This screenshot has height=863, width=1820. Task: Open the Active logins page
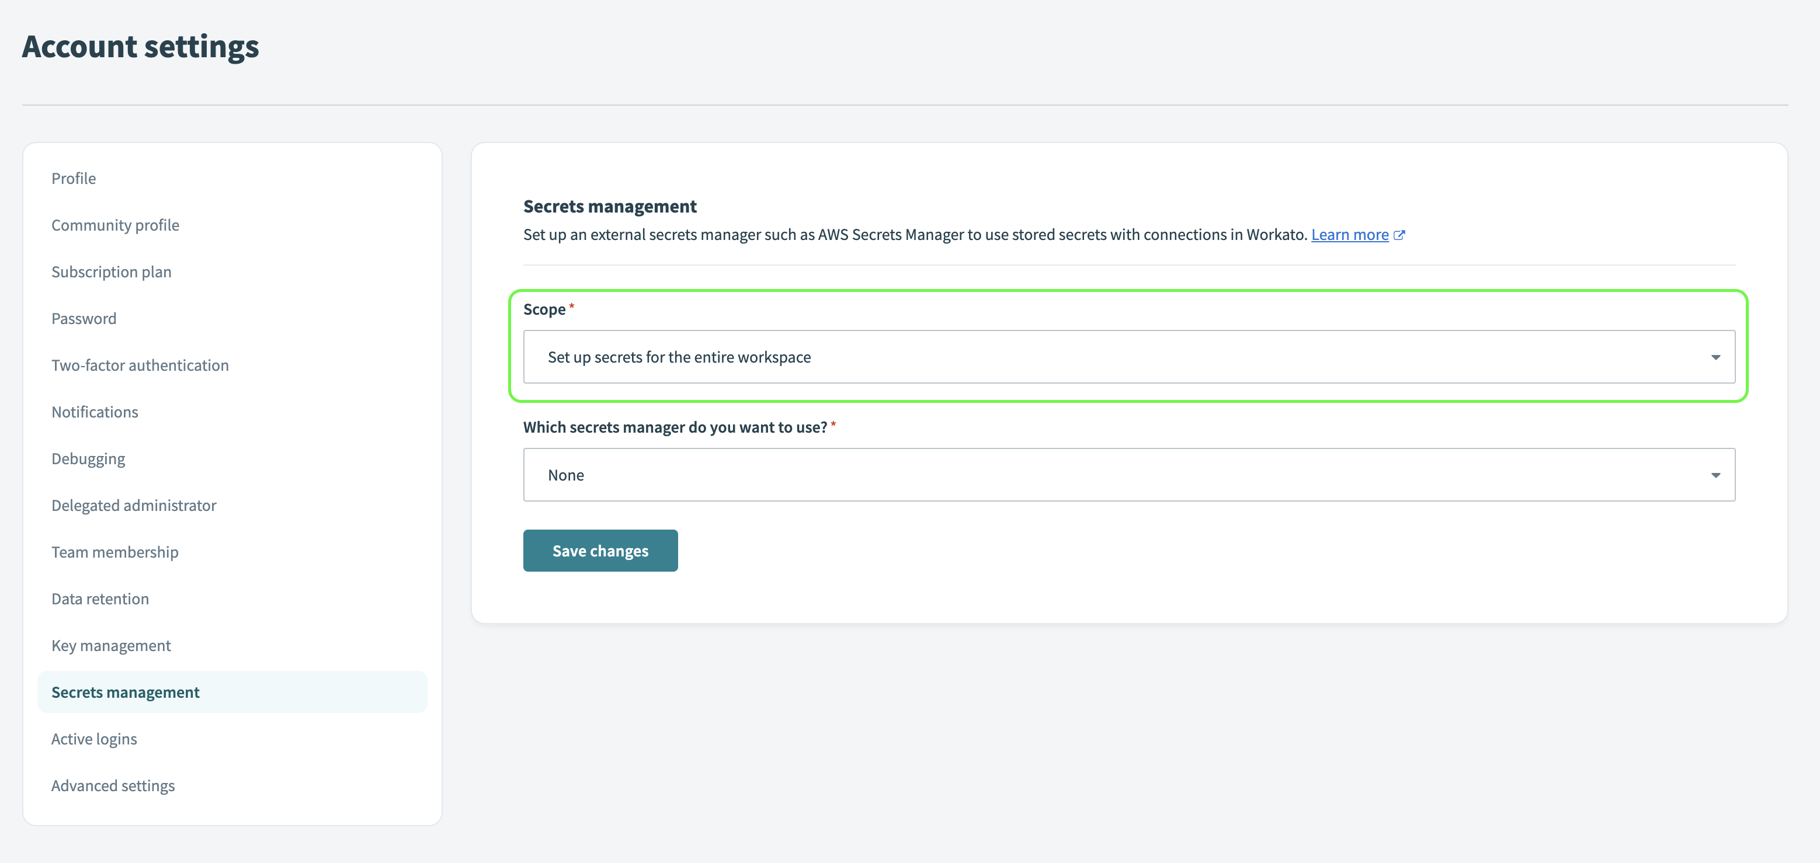click(x=94, y=739)
